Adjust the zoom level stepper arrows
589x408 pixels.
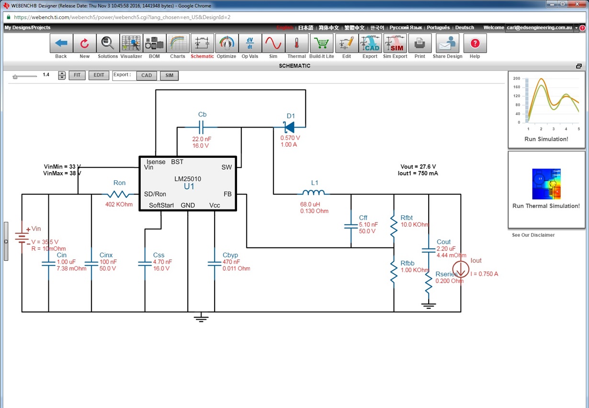[x=62, y=75]
